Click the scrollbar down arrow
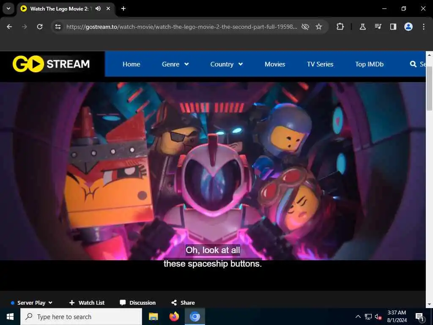Viewport: 433px width, 325px height. pos(429,304)
